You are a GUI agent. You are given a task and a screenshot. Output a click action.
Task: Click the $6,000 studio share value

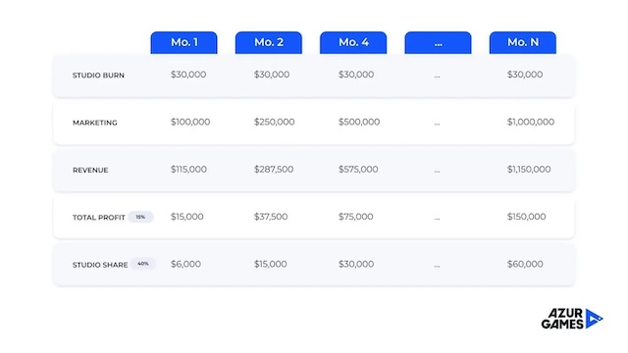tap(185, 264)
